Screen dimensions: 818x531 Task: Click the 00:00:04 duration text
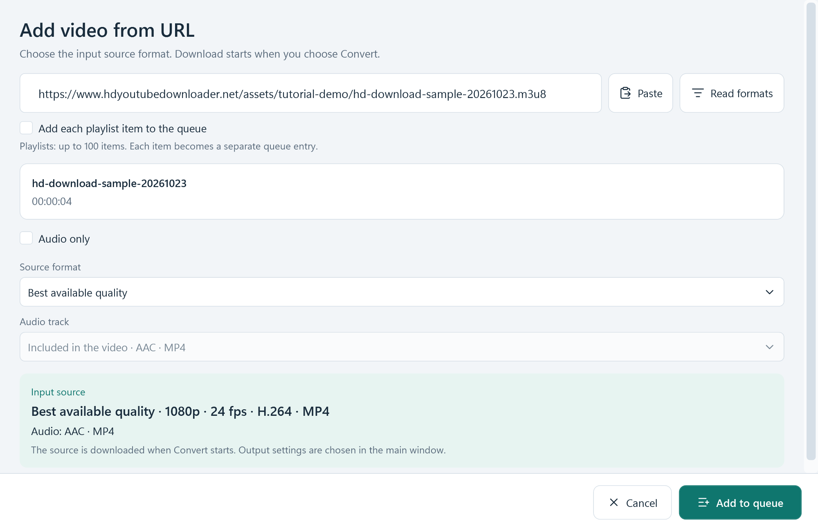point(52,201)
